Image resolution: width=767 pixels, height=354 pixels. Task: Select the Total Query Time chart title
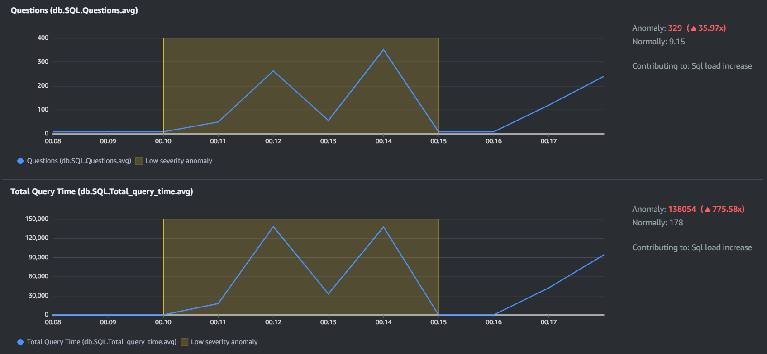pyautogui.click(x=102, y=191)
